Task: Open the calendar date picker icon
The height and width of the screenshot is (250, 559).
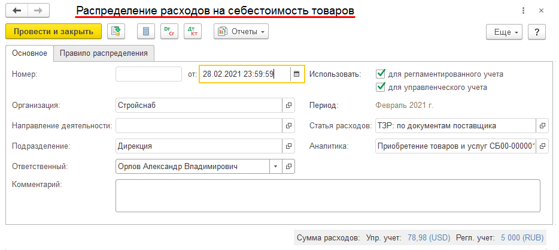Action: tap(296, 74)
